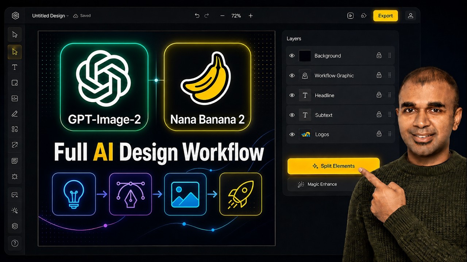Click the Split Elements button

(333, 166)
